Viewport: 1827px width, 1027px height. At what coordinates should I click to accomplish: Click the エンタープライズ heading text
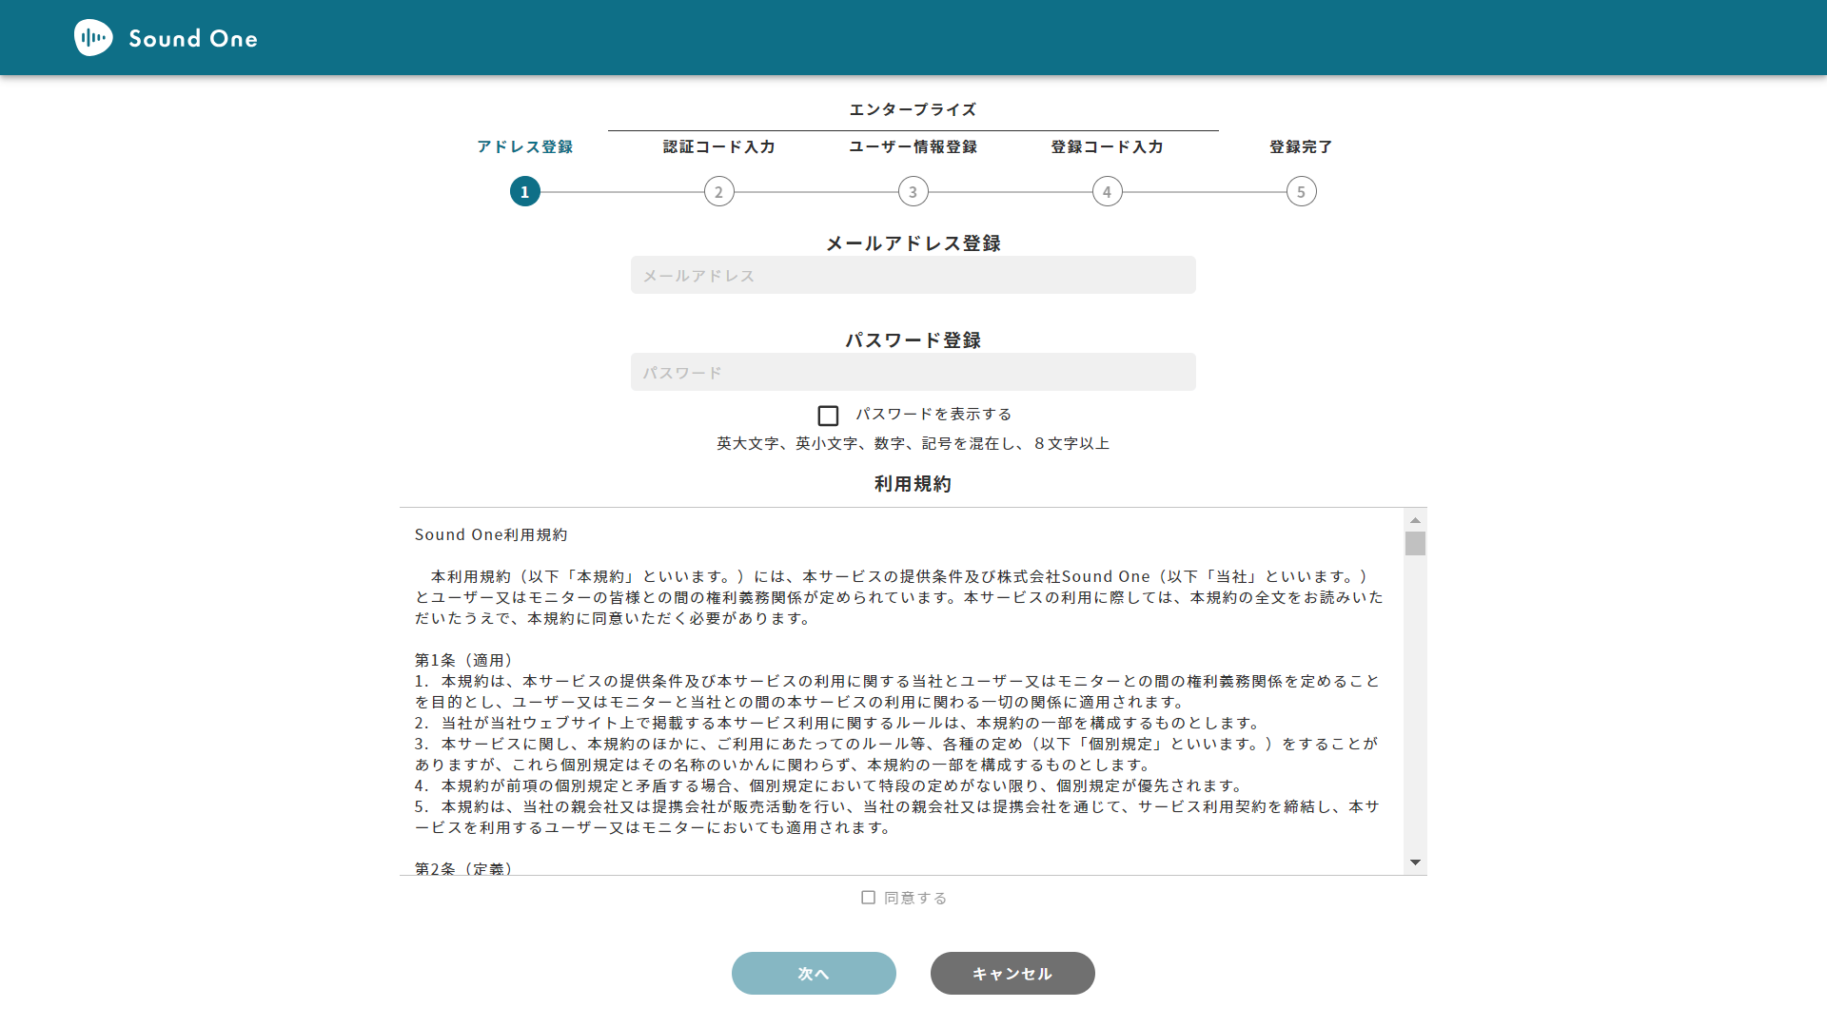coord(913,109)
